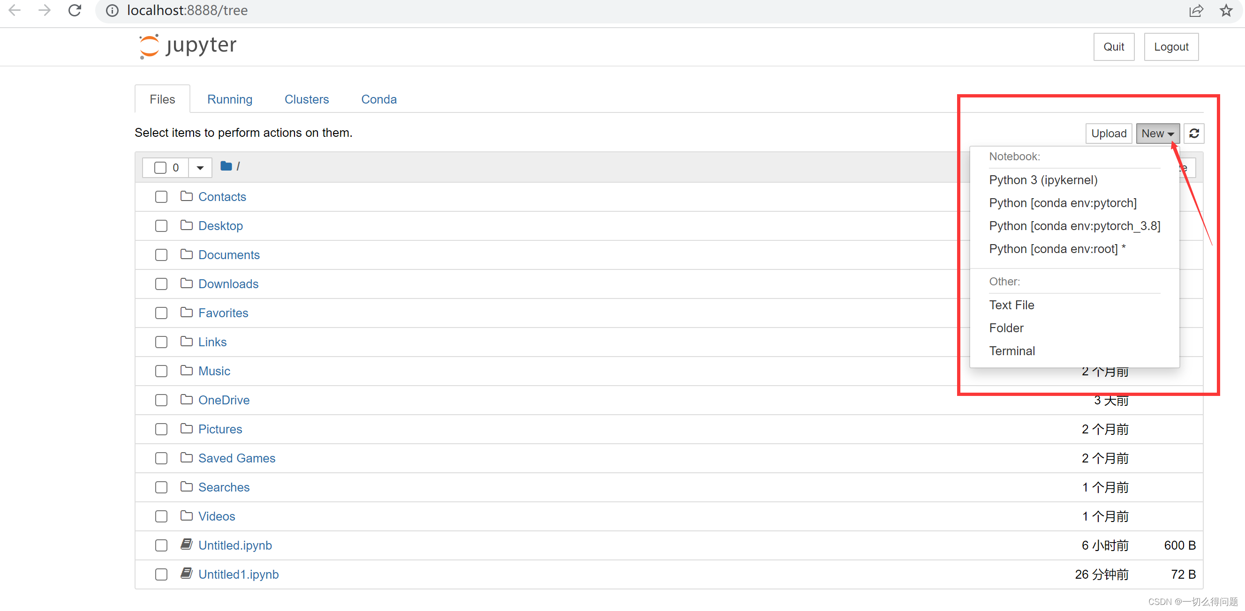The height and width of the screenshot is (611, 1245).
Task: Expand the selection type dropdown arrow
Action: point(200,168)
